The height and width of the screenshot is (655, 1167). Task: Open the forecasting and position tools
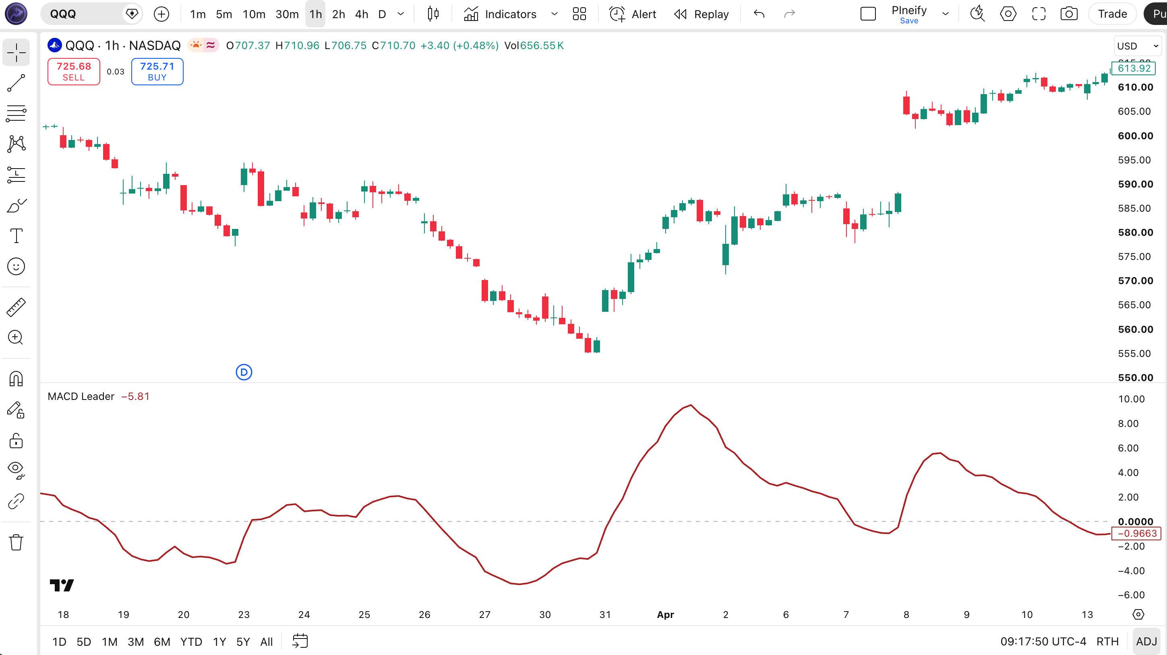pyautogui.click(x=16, y=175)
